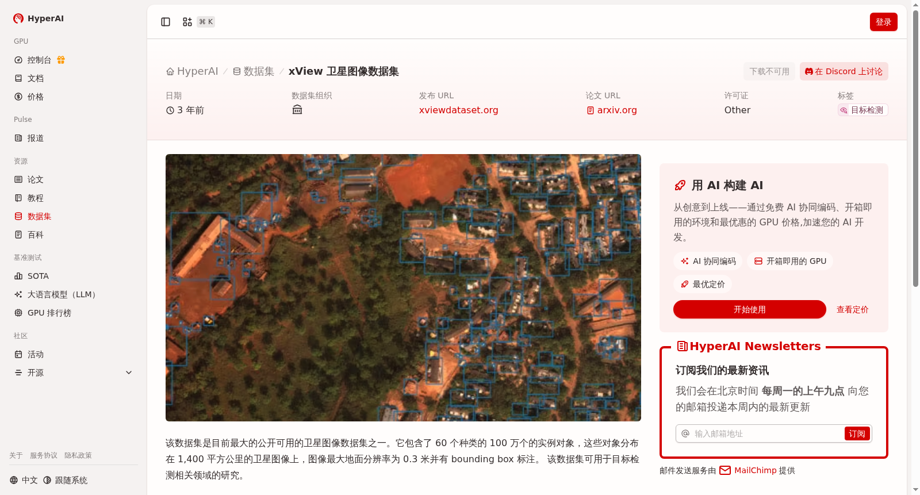
Task: Click the rocket icon beside 用 AI 构建 AI
Action: 680,185
